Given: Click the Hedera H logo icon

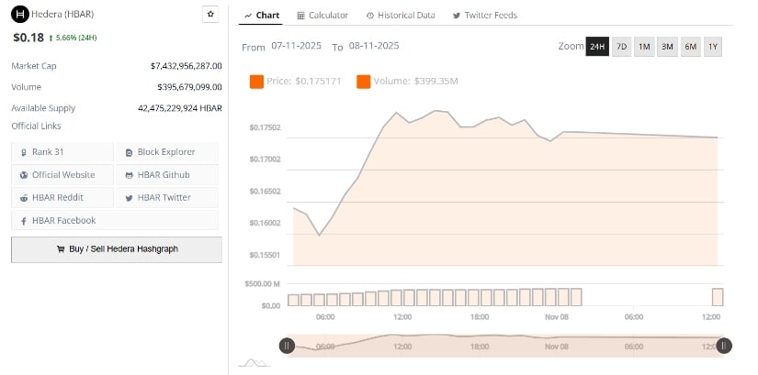Looking at the screenshot, I should (20, 15).
